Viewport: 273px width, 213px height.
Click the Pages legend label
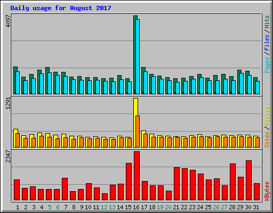(x=267, y=65)
